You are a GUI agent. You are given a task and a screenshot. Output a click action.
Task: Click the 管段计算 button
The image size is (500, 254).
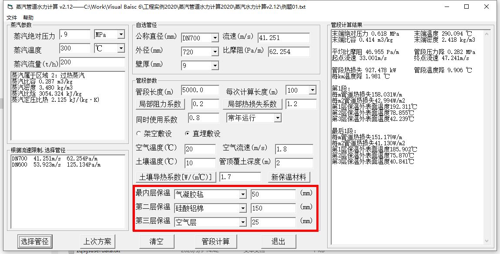point(215,241)
